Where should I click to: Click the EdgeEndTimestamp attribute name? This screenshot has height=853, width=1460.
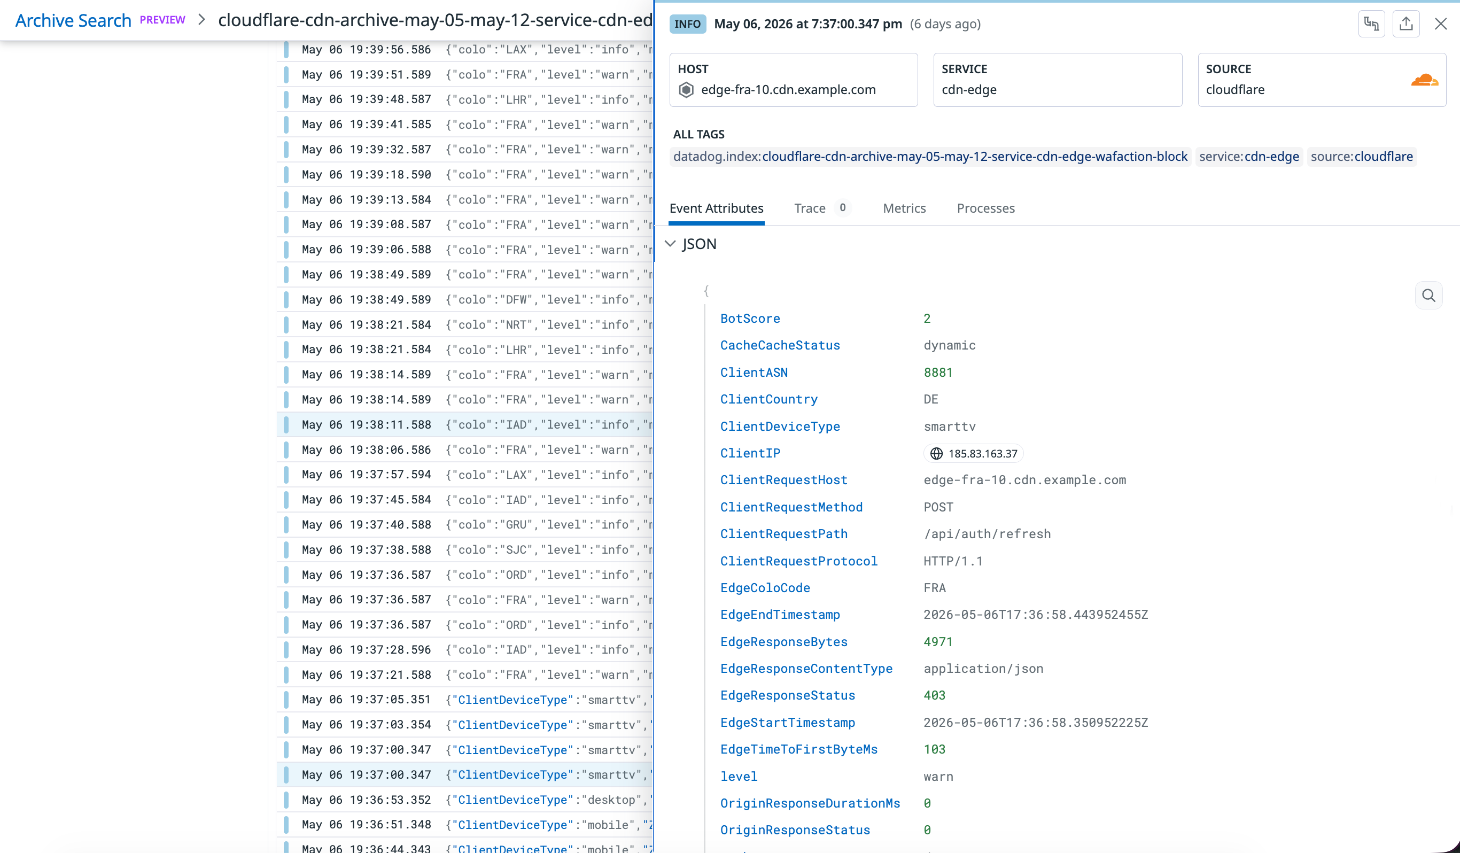[780, 614]
